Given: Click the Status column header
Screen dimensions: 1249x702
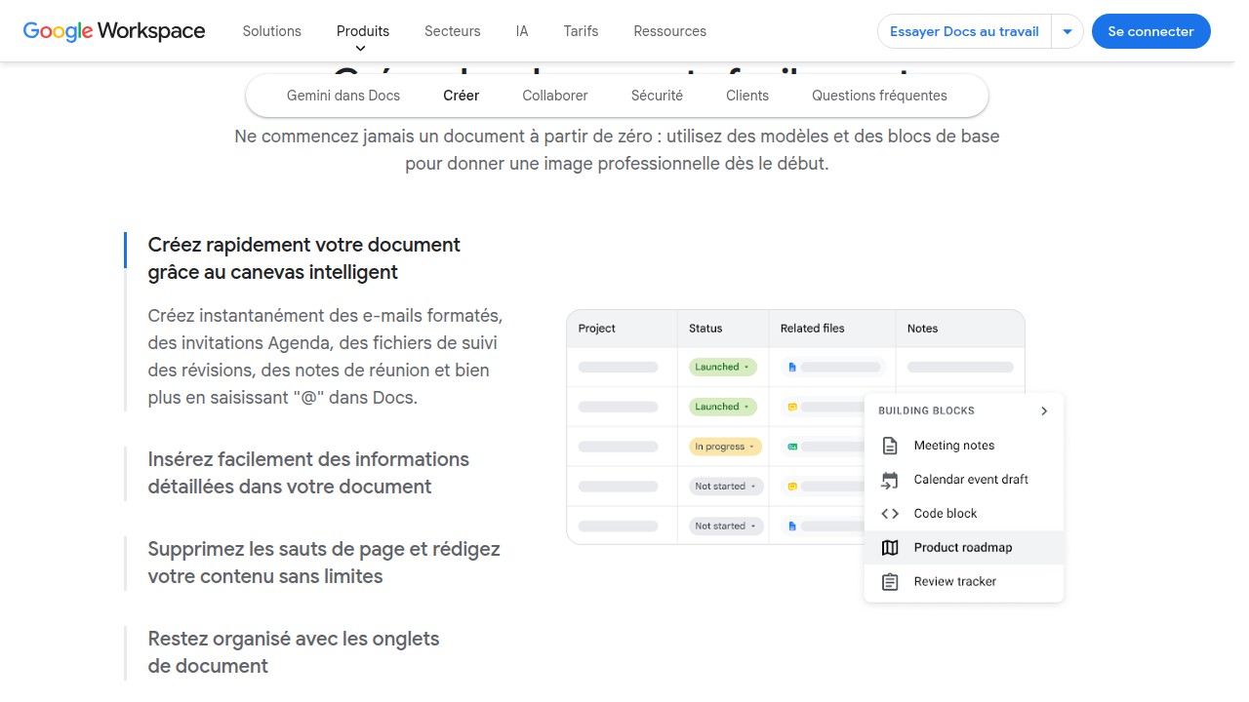Looking at the screenshot, I should [x=705, y=329].
